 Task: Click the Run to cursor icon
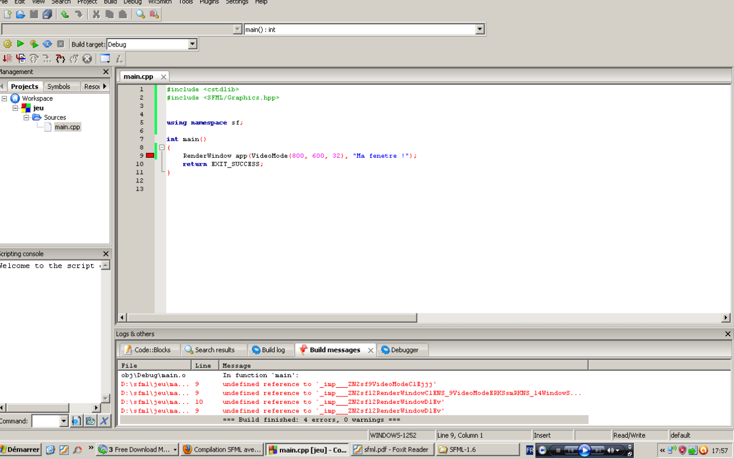21,59
